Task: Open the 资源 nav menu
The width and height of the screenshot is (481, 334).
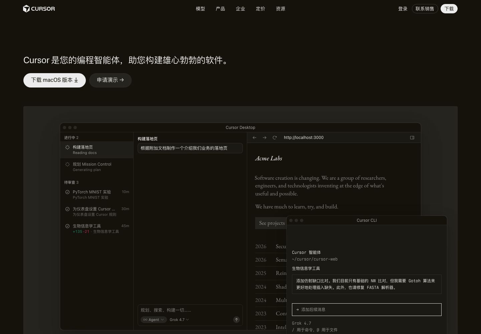Action: pos(281,9)
